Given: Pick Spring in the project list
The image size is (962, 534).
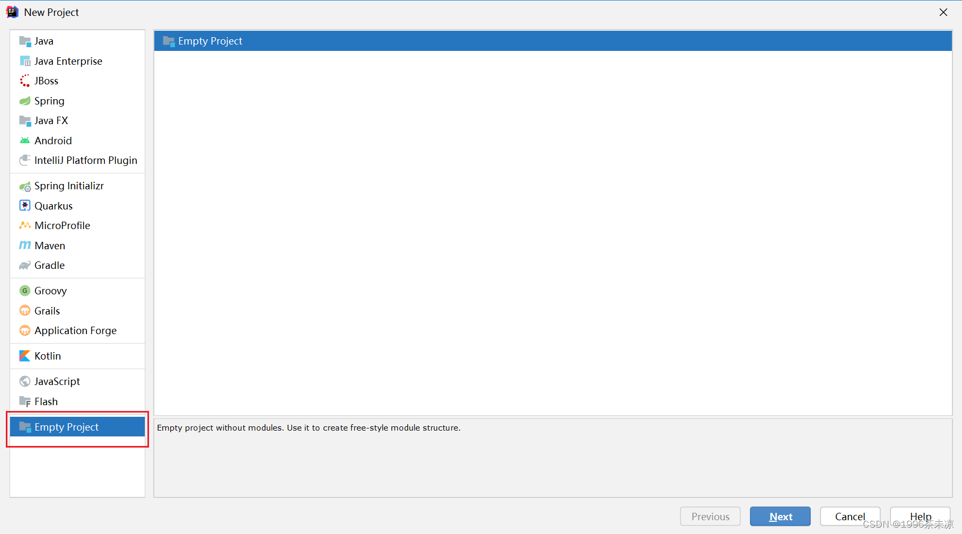Looking at the screenshot, I should [77, 101].
